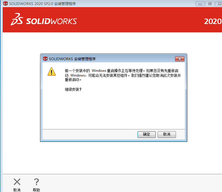Click the large X cancel icon at the bottom

point(17,182)
